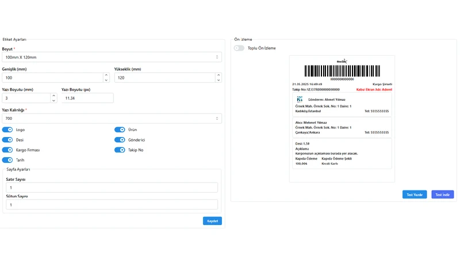The width and height of the screenshot is (460, 259).
Task: Decrease Yükseklik value with down stepper arrow
Action: click(x=218, y=80)
